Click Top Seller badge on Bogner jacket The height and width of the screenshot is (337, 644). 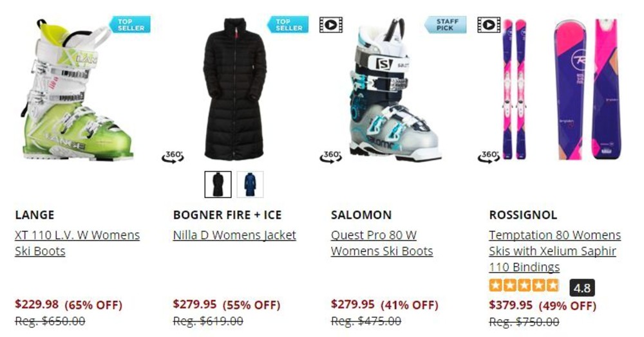point(288,24)
